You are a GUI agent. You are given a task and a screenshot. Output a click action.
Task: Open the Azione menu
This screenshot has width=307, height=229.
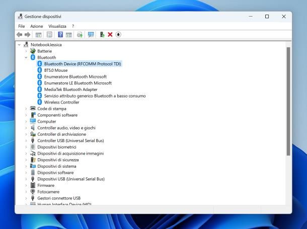(37, 26)
